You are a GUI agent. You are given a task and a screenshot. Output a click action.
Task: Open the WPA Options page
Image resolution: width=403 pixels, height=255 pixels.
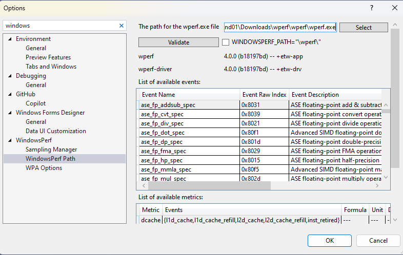tap(44, 168)
